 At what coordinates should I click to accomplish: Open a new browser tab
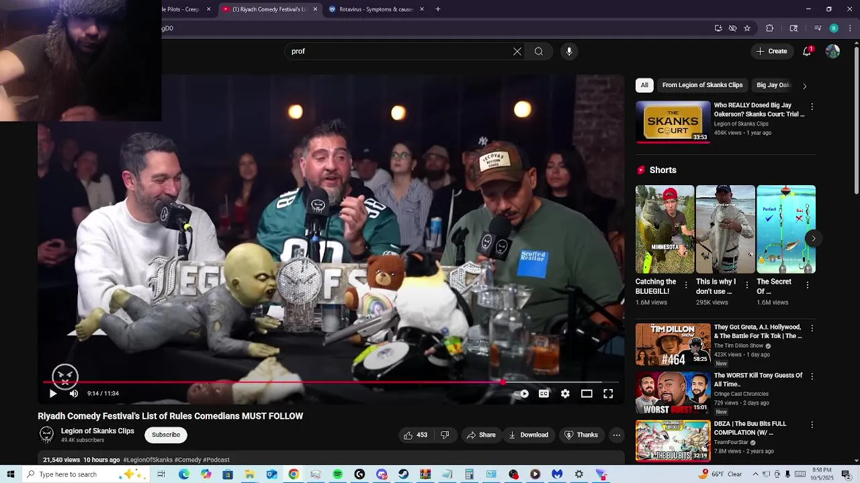pos(438,9)
